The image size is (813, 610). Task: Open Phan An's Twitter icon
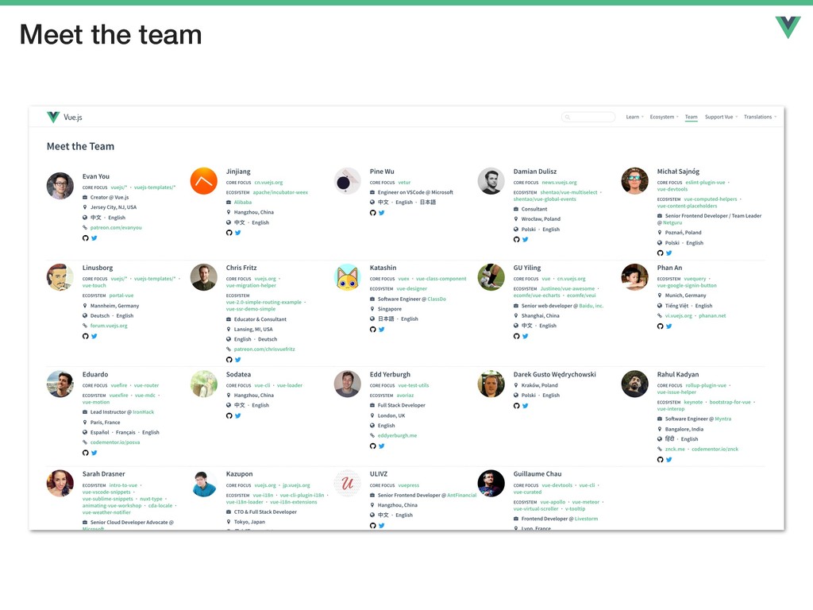(x=669, y=326)
